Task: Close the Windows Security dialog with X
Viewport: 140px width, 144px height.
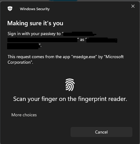Action: (x=133, y=6)
